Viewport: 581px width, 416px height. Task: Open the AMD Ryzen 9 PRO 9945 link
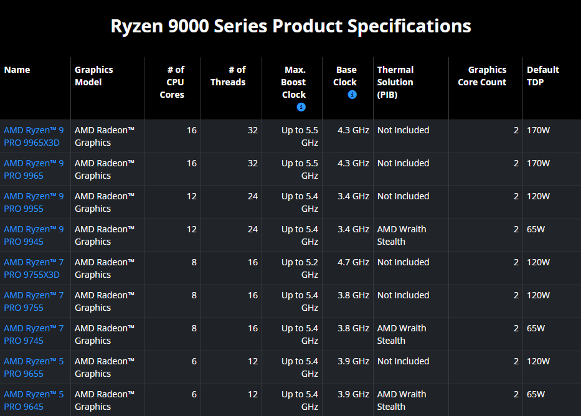(x=34, y=235)
